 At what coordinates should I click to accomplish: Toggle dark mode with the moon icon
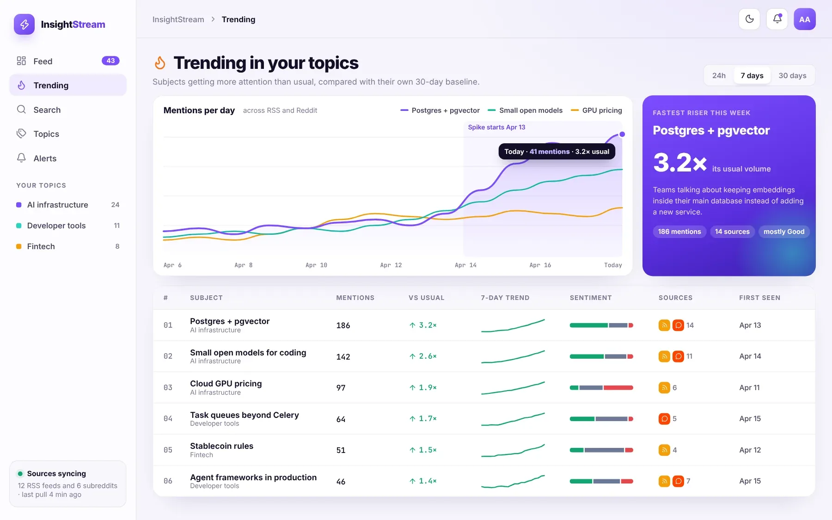(x=749, y=19)
